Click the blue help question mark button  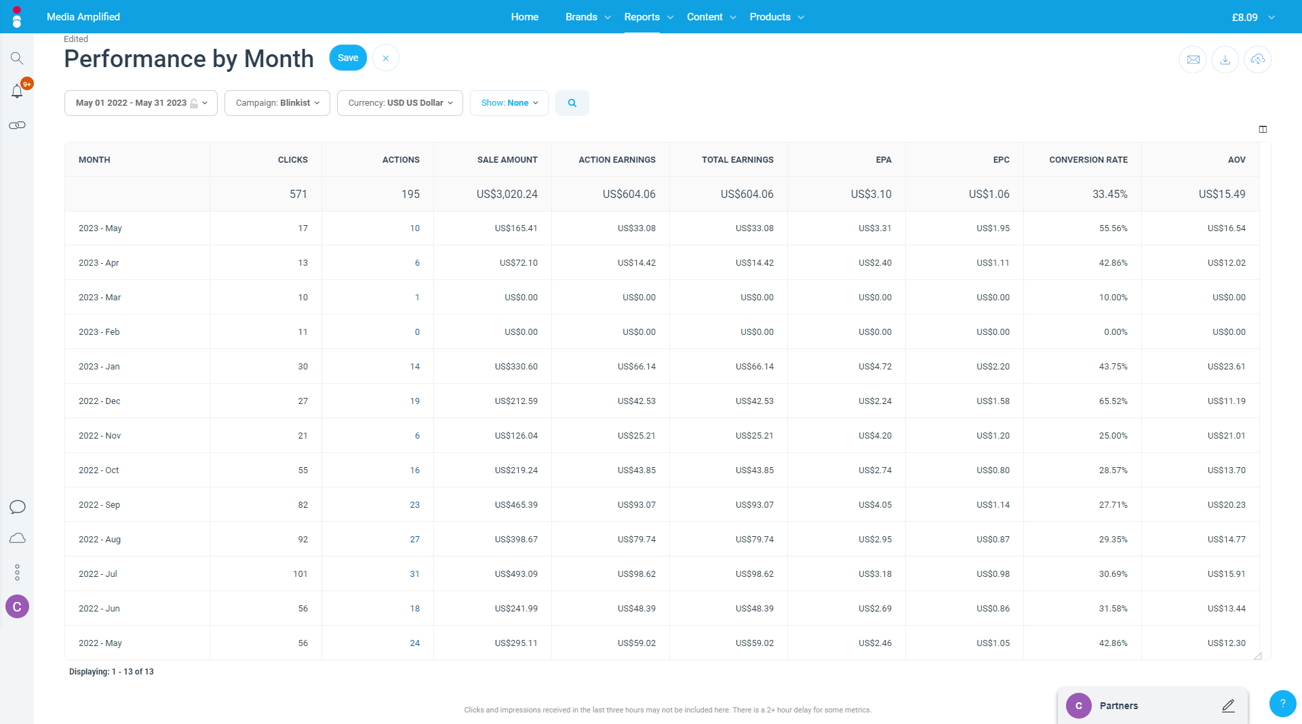[1282, 704]
